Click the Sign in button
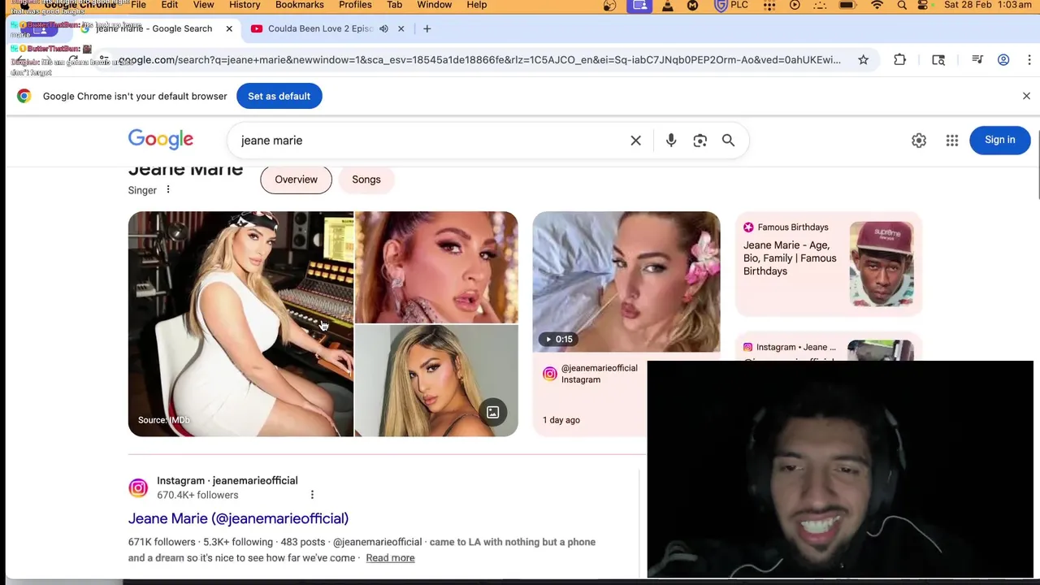Viewport: 1040px width, 585px height. pos(1000,140)
